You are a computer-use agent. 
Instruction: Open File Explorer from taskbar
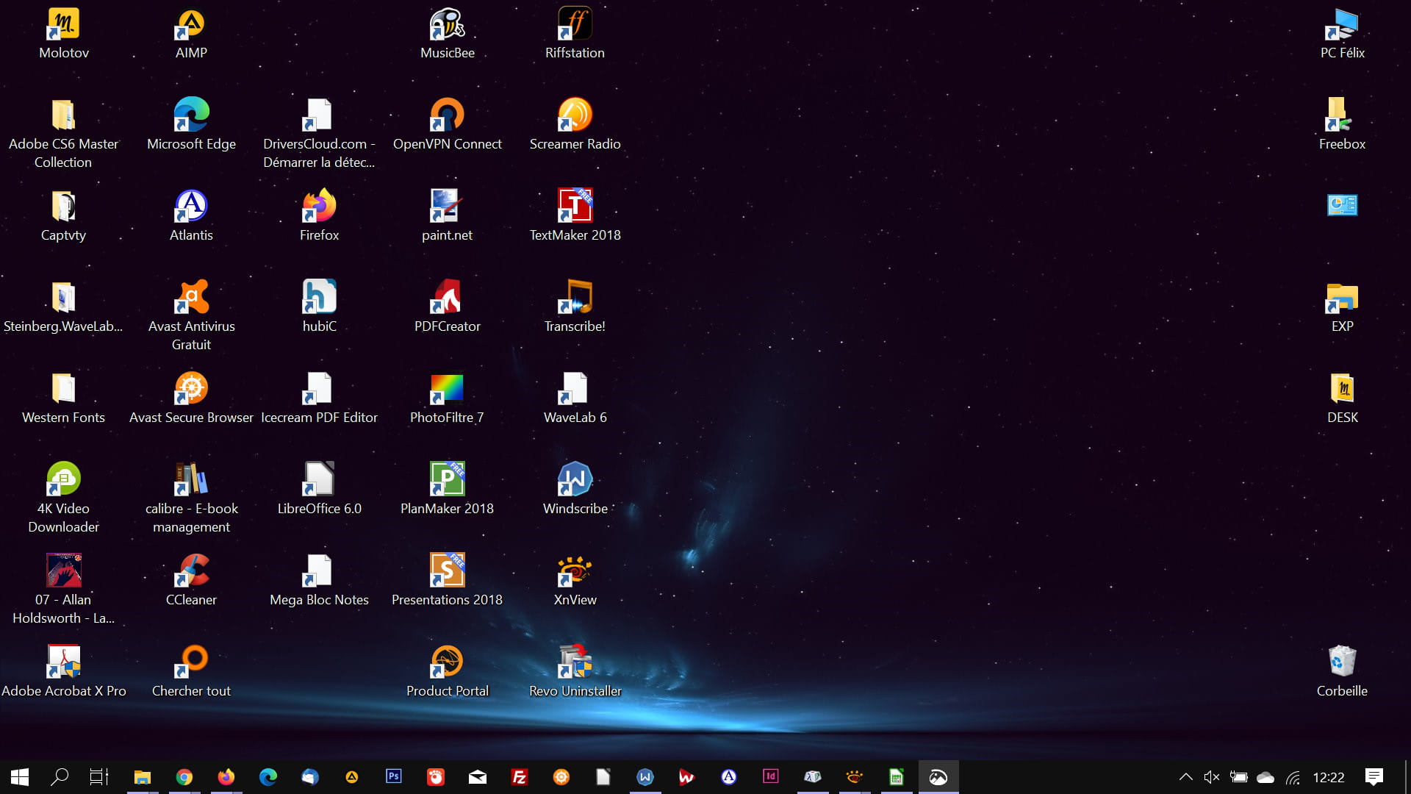click(143, 775)
